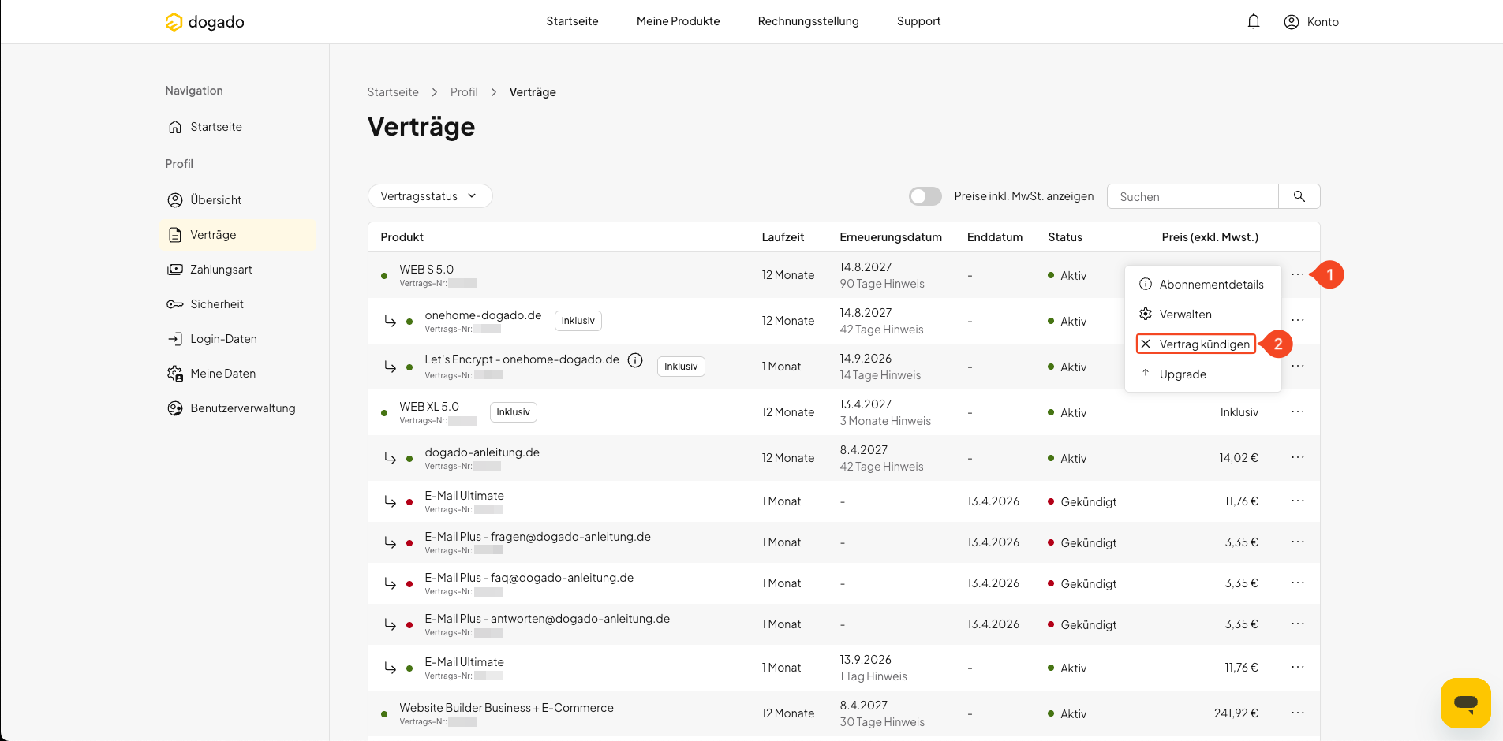Open Rechnungsstellung in top navigation
This screenshot has height=741, width=1503.
[x=808, y=21]
